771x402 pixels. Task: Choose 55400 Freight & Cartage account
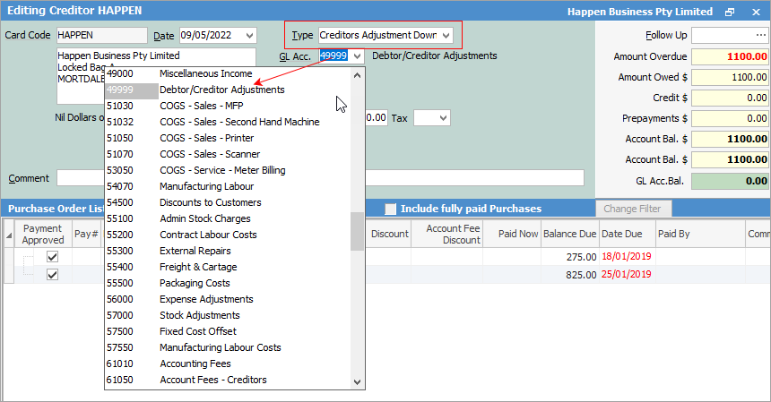[x=197, y=267]
